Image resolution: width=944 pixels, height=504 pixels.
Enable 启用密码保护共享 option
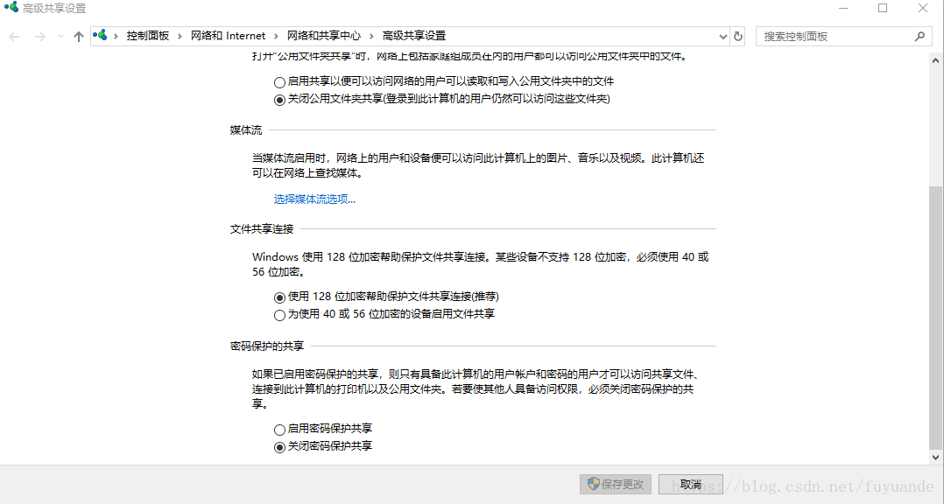point(278,429)
